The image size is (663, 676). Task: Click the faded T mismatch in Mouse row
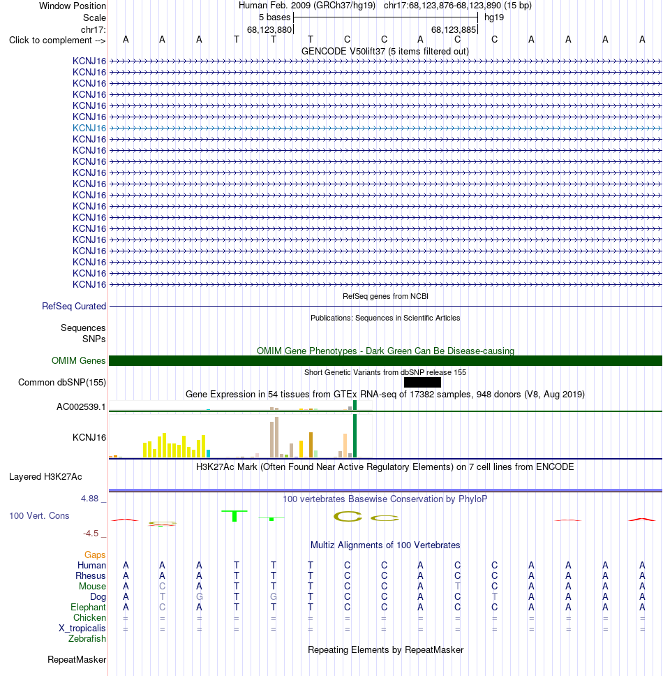point(458,587)
